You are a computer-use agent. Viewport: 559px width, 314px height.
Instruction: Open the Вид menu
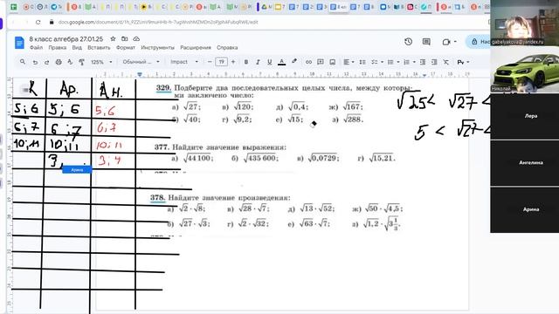(x=77, y=47)
